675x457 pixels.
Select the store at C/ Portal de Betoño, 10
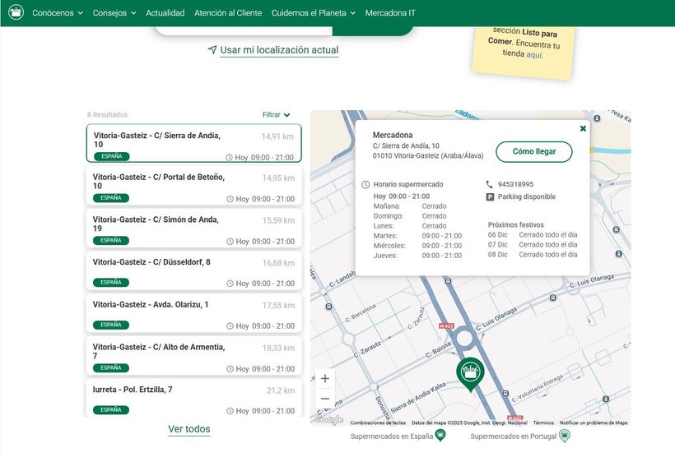coord(193,186)
